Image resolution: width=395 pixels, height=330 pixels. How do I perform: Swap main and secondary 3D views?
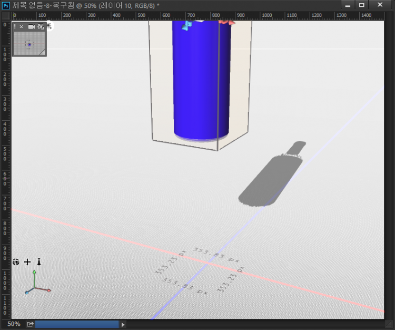pos(41,26)
